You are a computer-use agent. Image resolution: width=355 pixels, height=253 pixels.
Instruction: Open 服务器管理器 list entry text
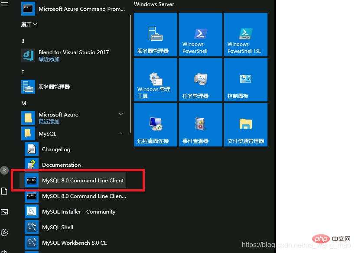(54, 87)
